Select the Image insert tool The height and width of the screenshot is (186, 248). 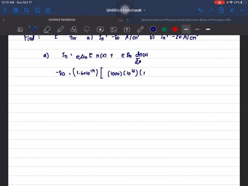tap(114, 29)
